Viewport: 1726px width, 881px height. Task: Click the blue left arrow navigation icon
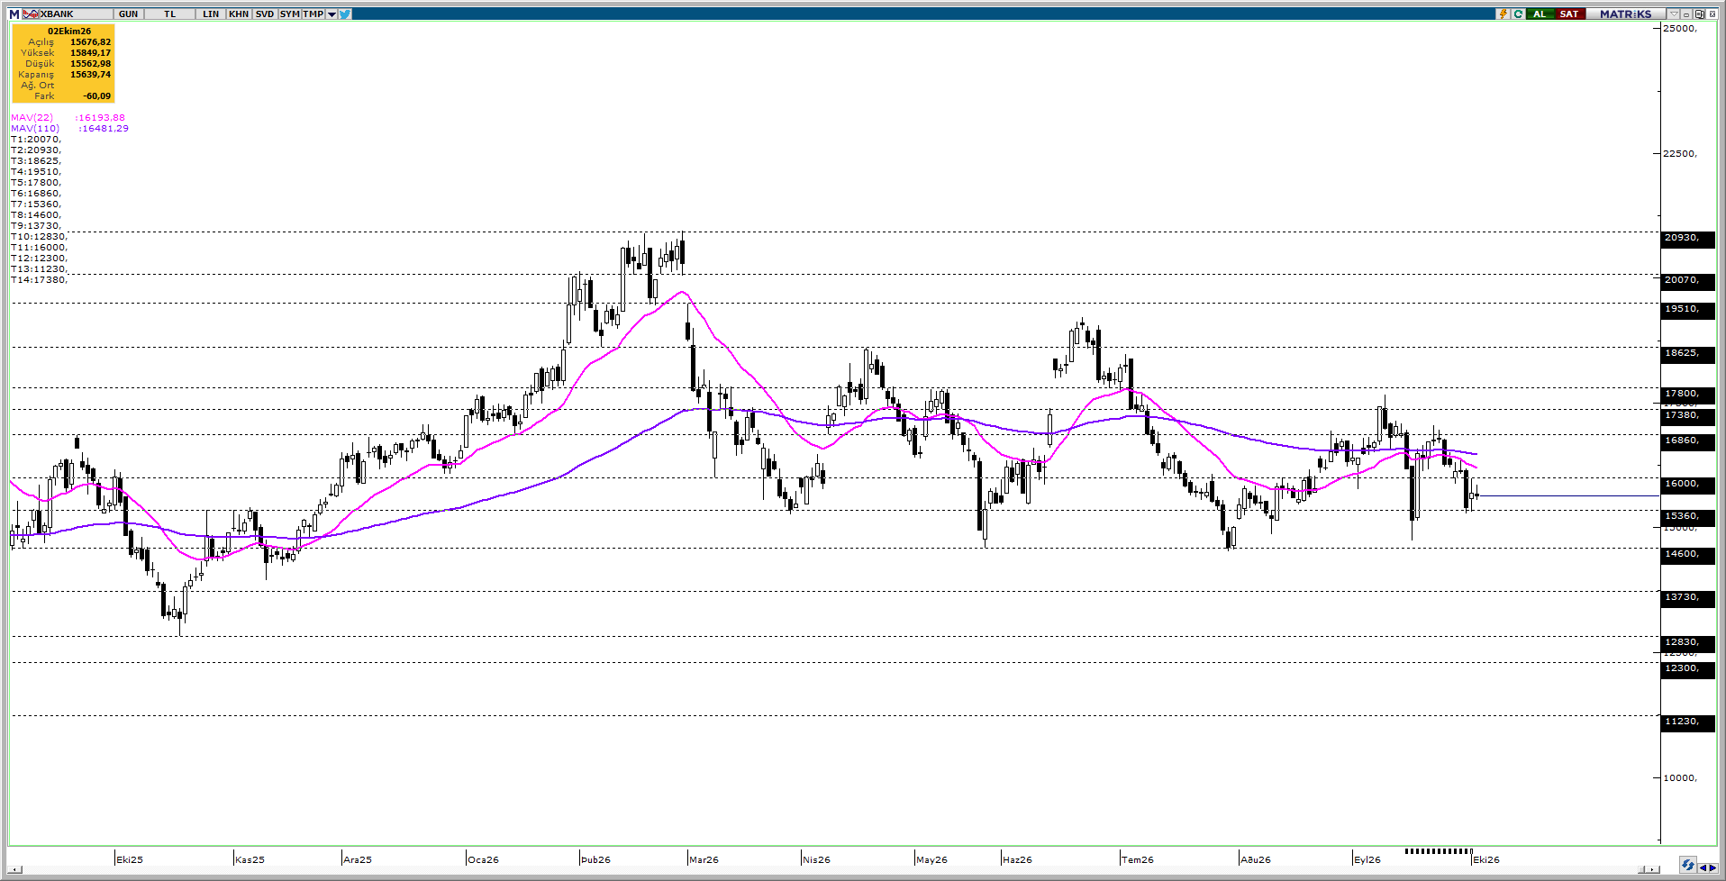pyautogui.click(x=1703, y=868)
